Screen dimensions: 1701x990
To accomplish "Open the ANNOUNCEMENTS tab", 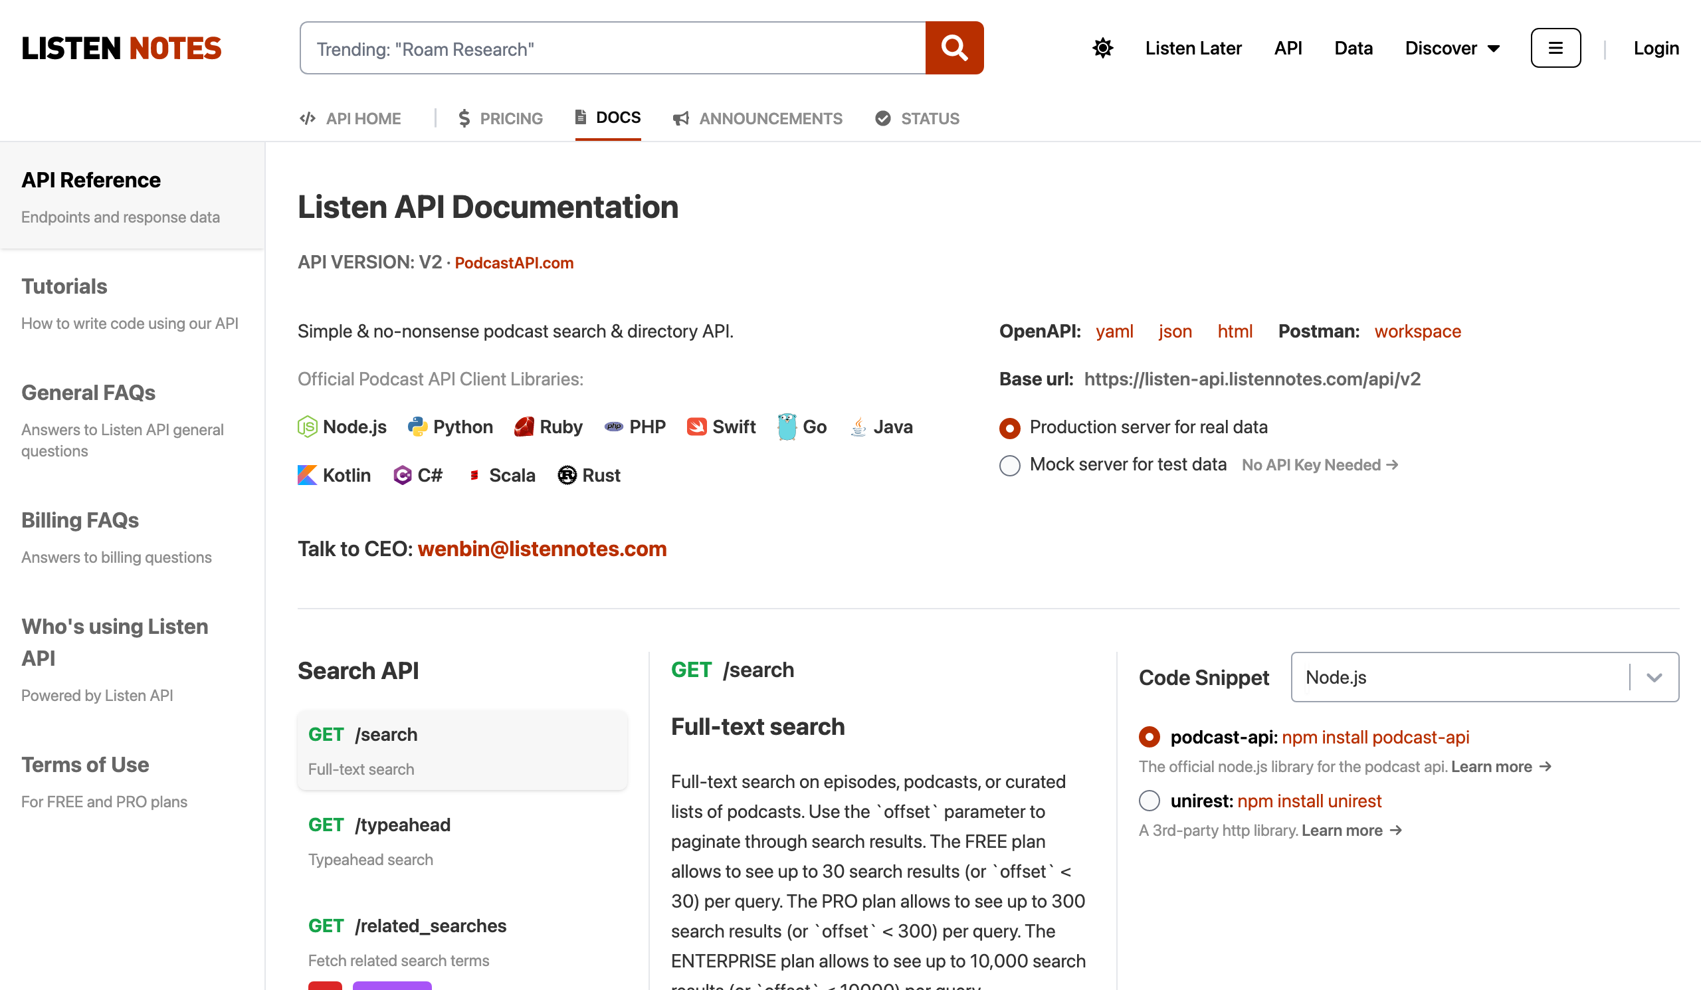I will 757,118.
